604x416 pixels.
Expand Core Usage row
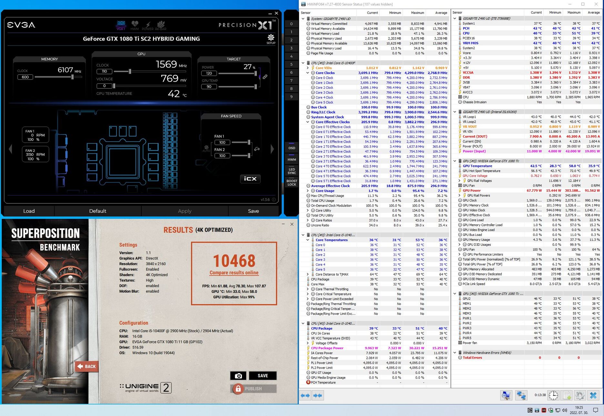pyautogui.click(x=307, y=191)
